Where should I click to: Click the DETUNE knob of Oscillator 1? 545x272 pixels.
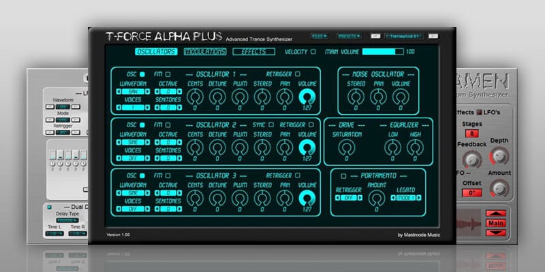tap(217, 97)
